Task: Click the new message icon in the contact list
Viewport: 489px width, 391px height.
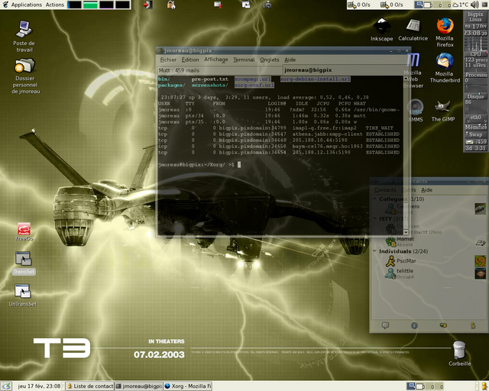Action: [x=385, y=325]
